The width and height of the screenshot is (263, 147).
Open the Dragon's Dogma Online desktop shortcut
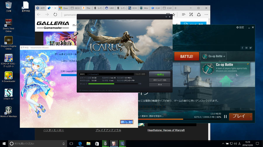click(x=8, y=43)
